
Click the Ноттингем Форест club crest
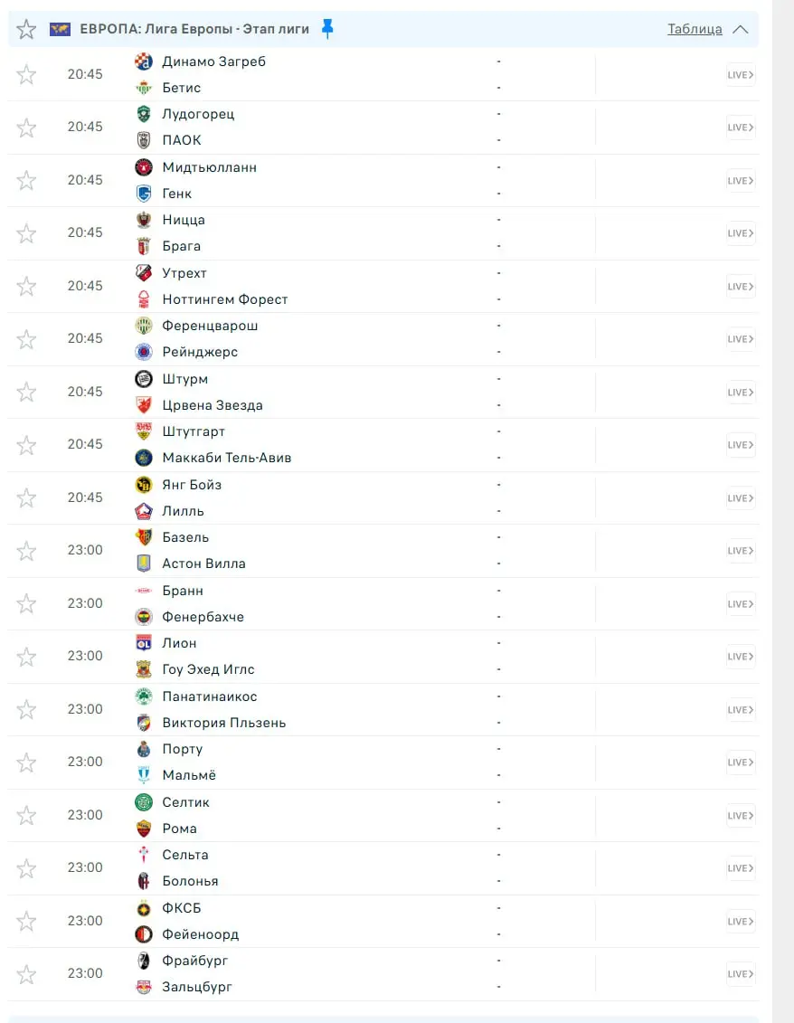pyautogui.click(x=144, y=299)
